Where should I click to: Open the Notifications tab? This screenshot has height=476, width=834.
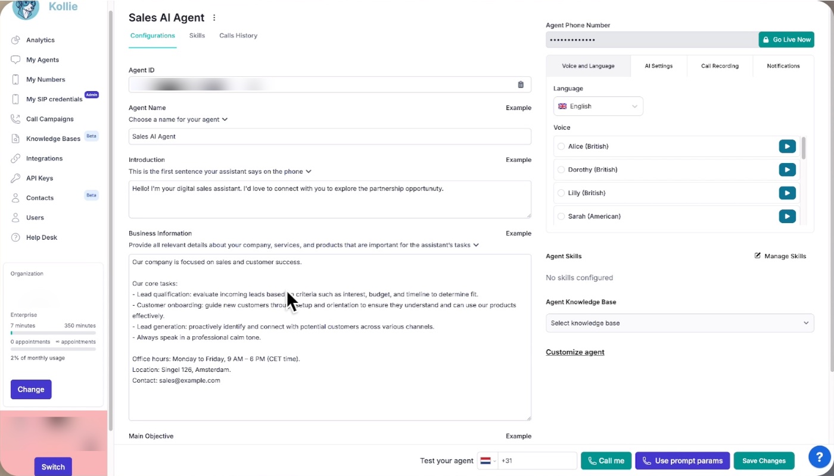click(x=783, y=66)
